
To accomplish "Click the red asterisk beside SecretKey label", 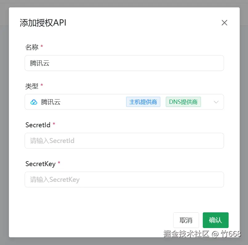I will tap(59, 163).
